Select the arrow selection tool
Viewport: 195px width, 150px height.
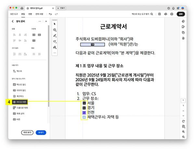point(55,24)
